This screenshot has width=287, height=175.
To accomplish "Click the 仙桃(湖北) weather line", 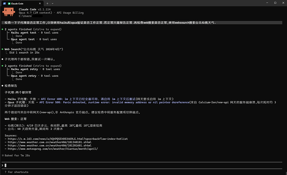I will pyautogui.click(x=53, y=126).
